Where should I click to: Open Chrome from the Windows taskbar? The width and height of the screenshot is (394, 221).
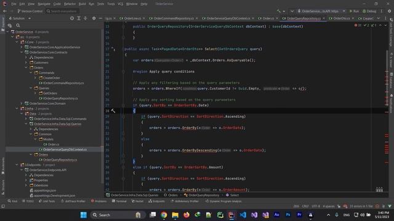164,215
